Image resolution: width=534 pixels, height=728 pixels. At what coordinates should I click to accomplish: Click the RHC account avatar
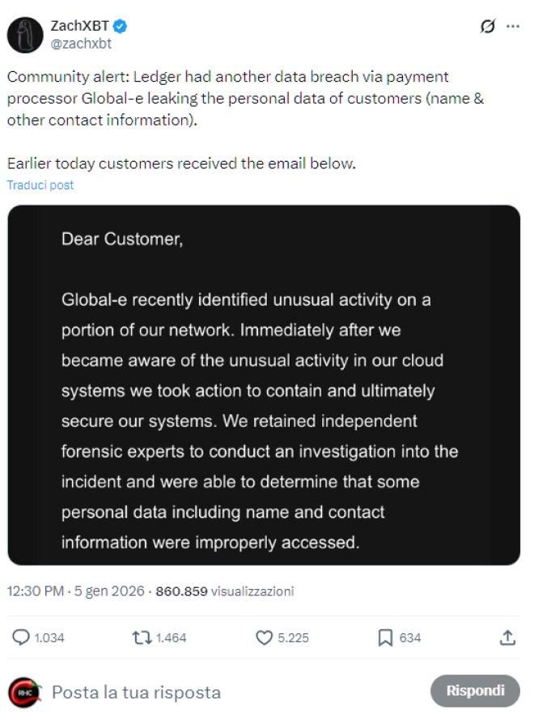(24, 692)
